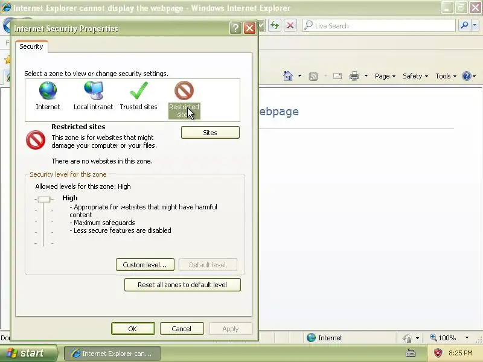Open the Page menu
The image size is (483, 362).
pyautogui.click(x=385, y=76)
